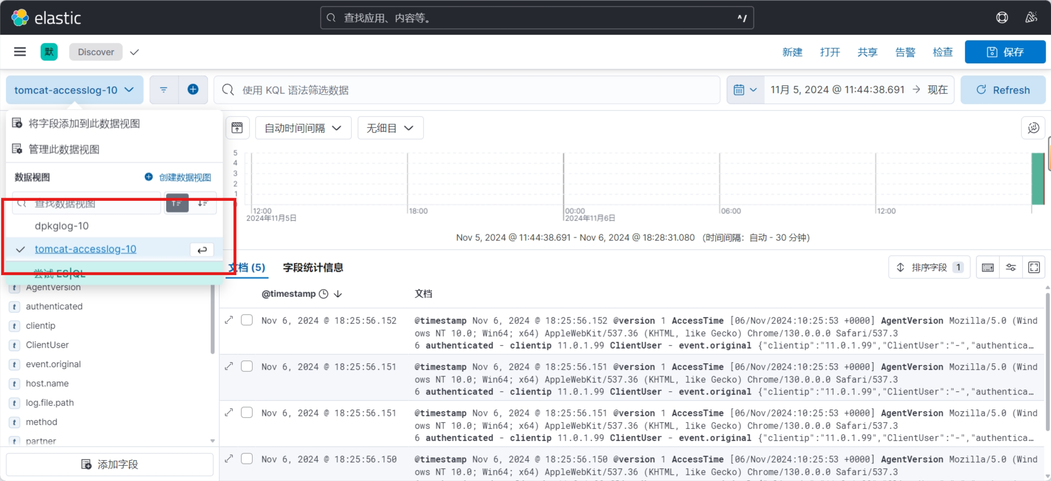
Task: Open the calendar quick date menu
Action: tap(745, 90)
